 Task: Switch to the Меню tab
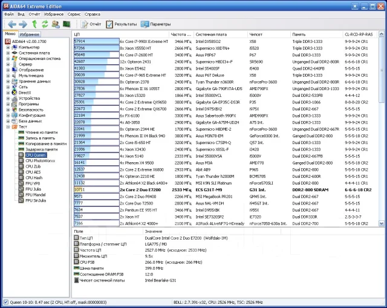click(x=10, y=34)
